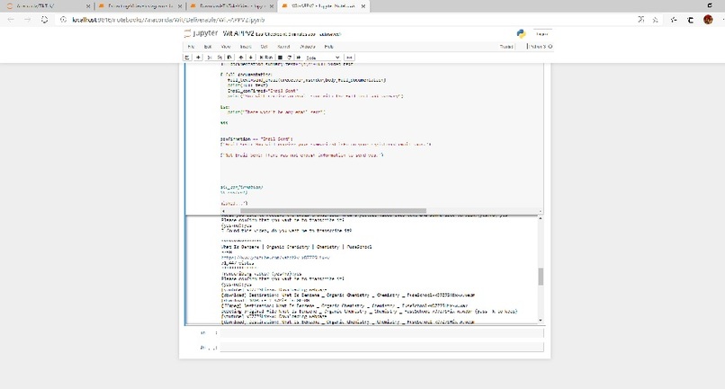Move the selected cell down with the arrow
The image size is (725, 389).
[x=251, y=57]
